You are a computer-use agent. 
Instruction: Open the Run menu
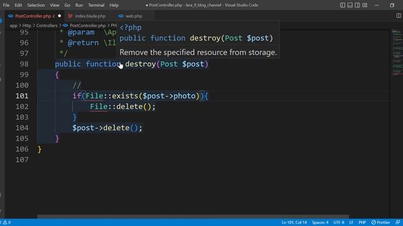pyautogui.click(x=79, y=5)
